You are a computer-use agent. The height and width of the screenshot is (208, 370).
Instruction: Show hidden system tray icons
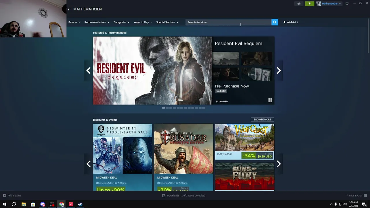[x=331, y=204]
